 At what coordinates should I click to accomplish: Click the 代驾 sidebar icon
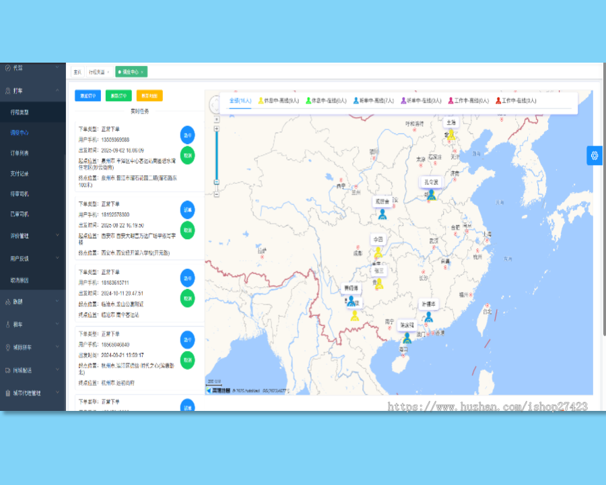[x=7, y=68]
